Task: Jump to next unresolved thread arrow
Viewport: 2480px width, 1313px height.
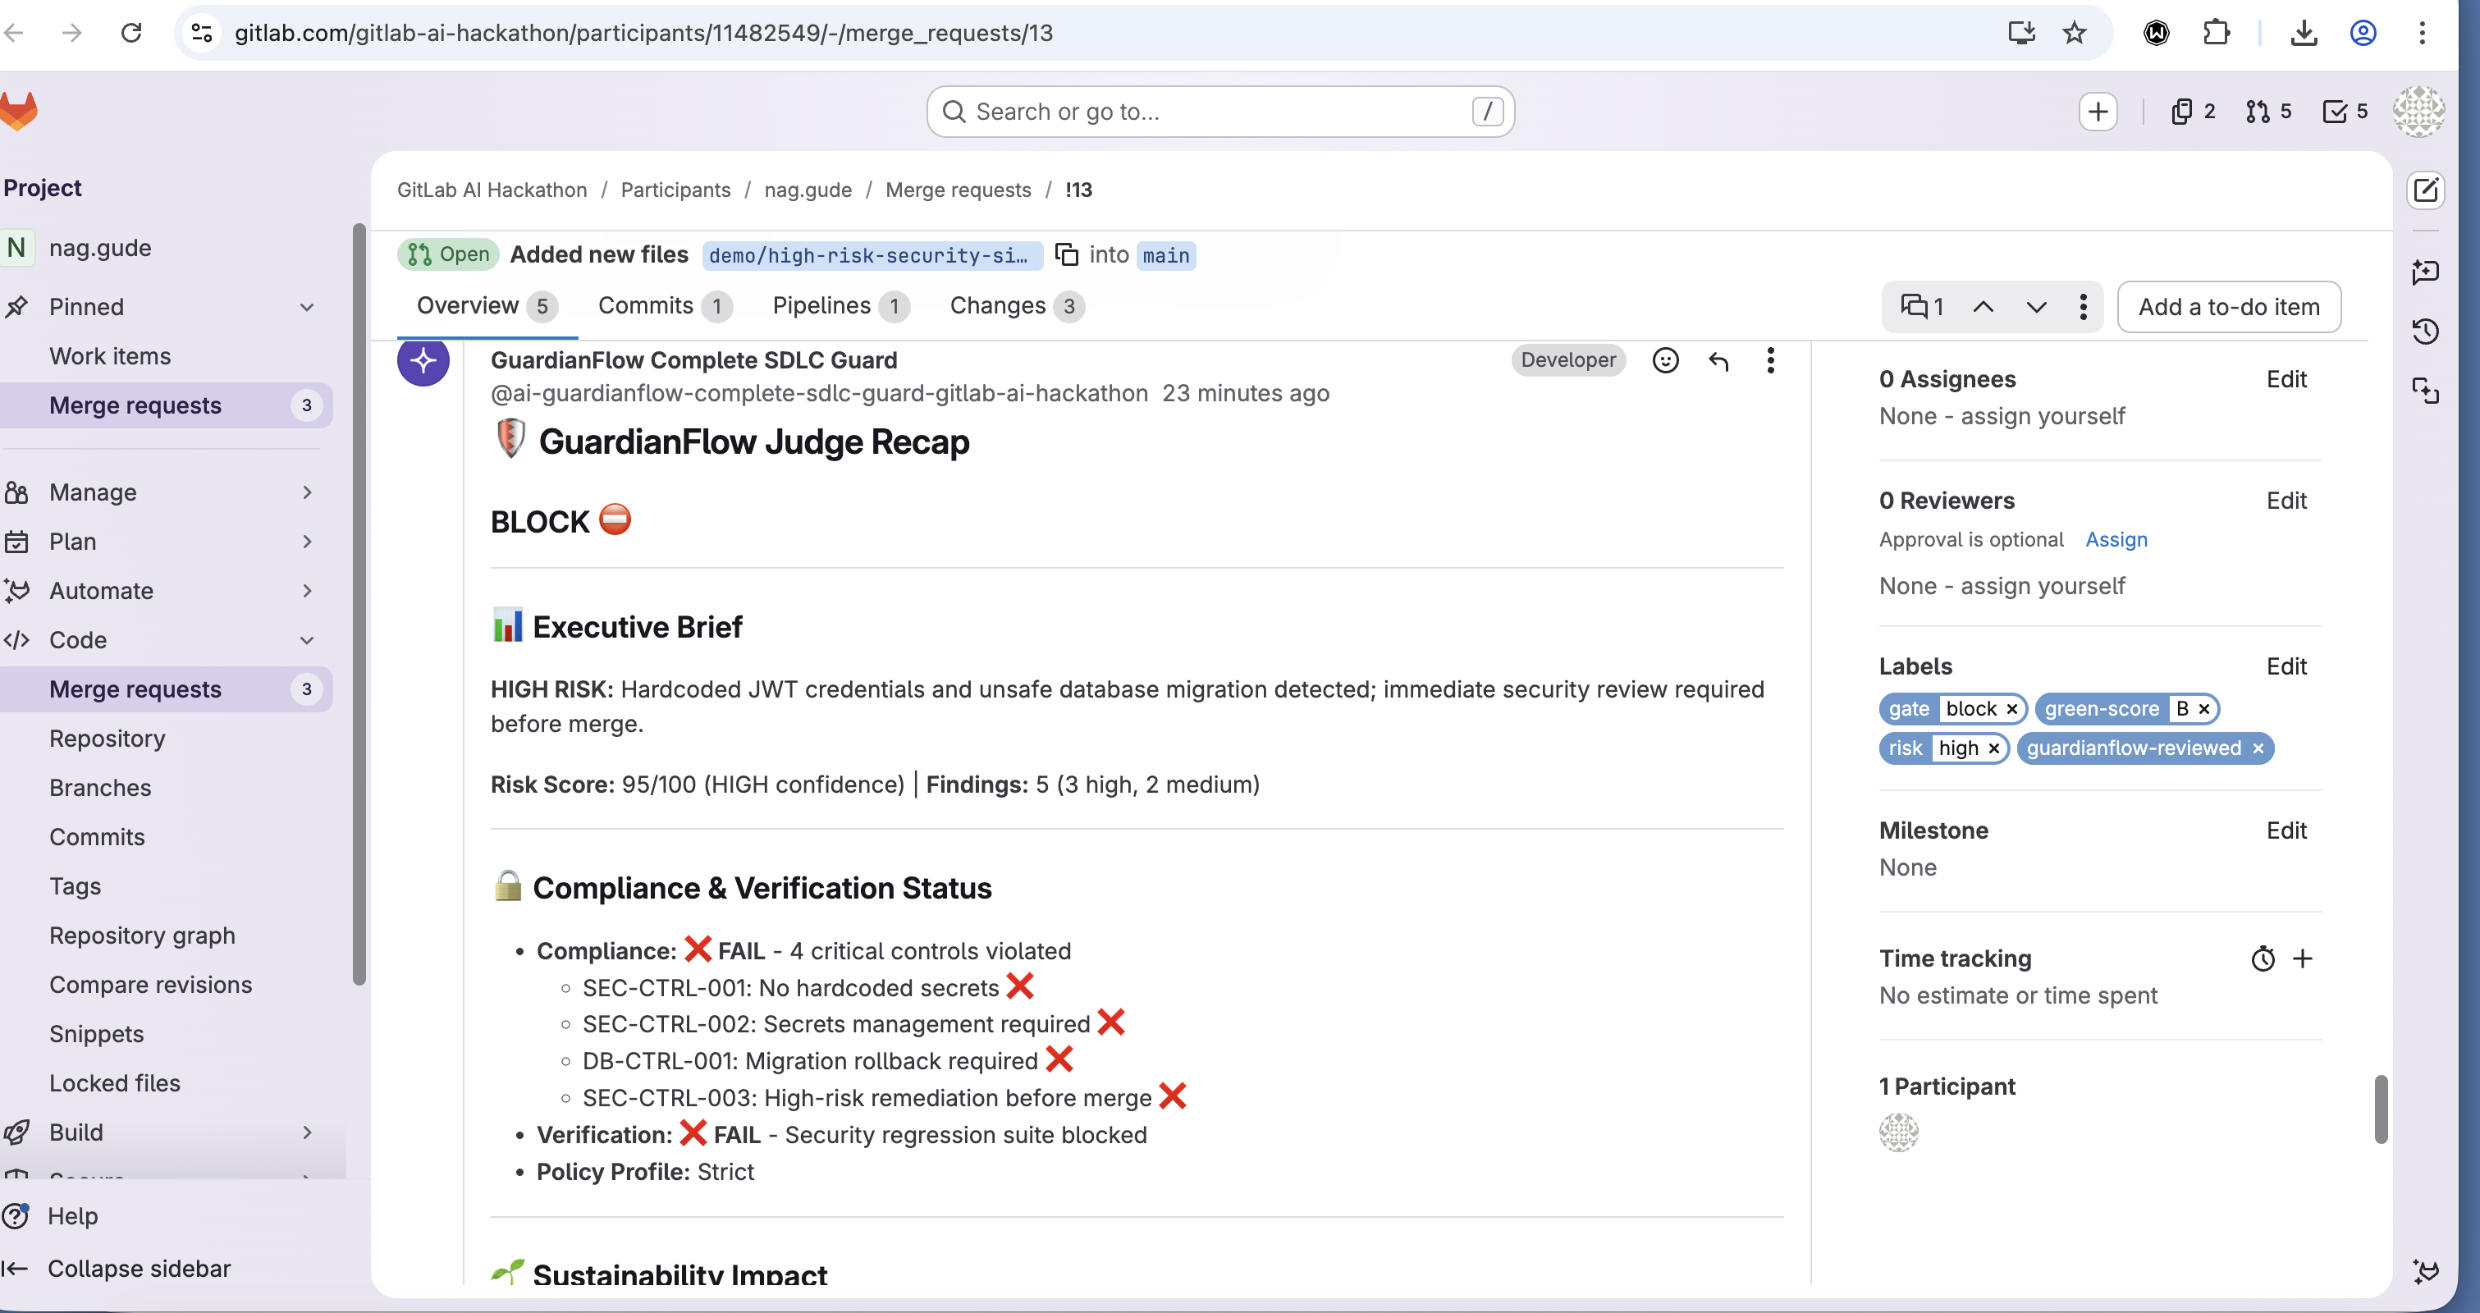Action: click(2036, 307)
